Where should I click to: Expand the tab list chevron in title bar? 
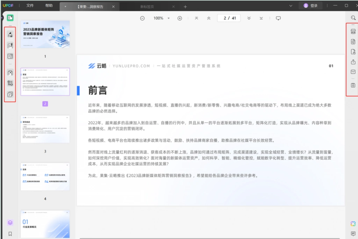tap(291, 6)
